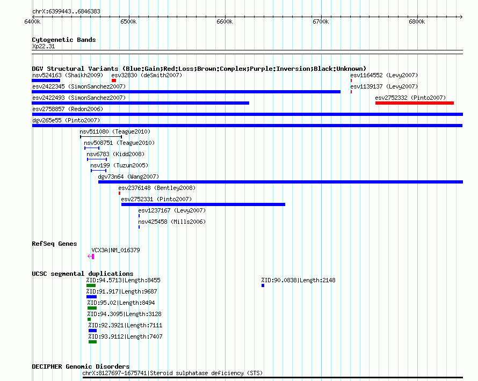Select the esv2422345 (SimonSanchez2007) label
Viewport: 478px width, 381px height.
coord(79,86)
